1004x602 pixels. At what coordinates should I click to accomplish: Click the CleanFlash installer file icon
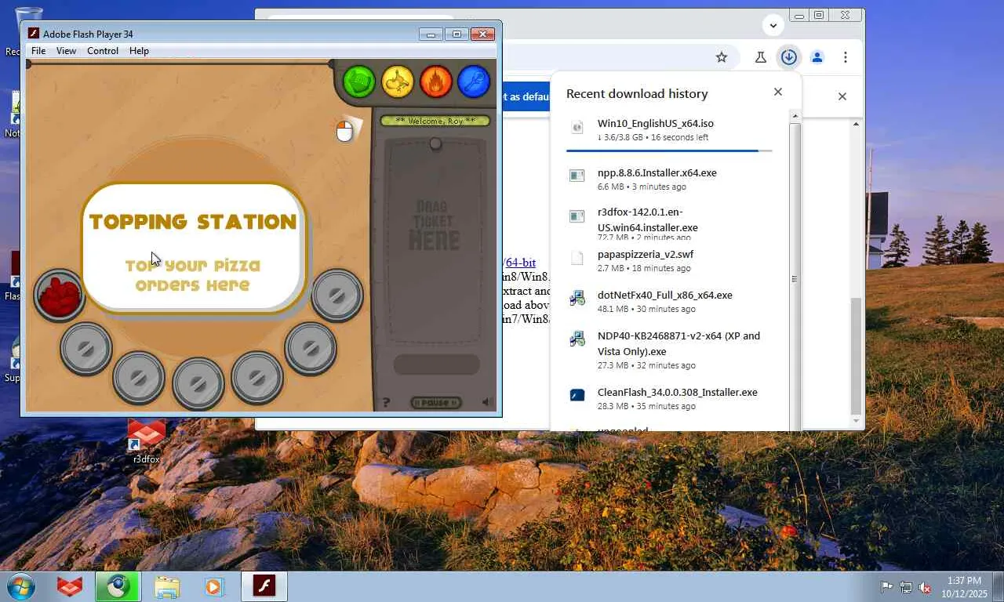[577, 395]
